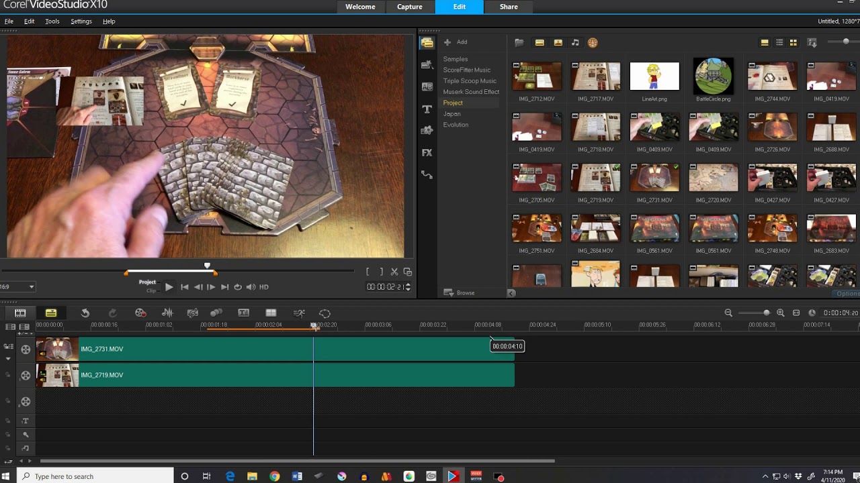
Task: Click the Redo arrow in timeline toolbar
Action: [x=112, y=313]
